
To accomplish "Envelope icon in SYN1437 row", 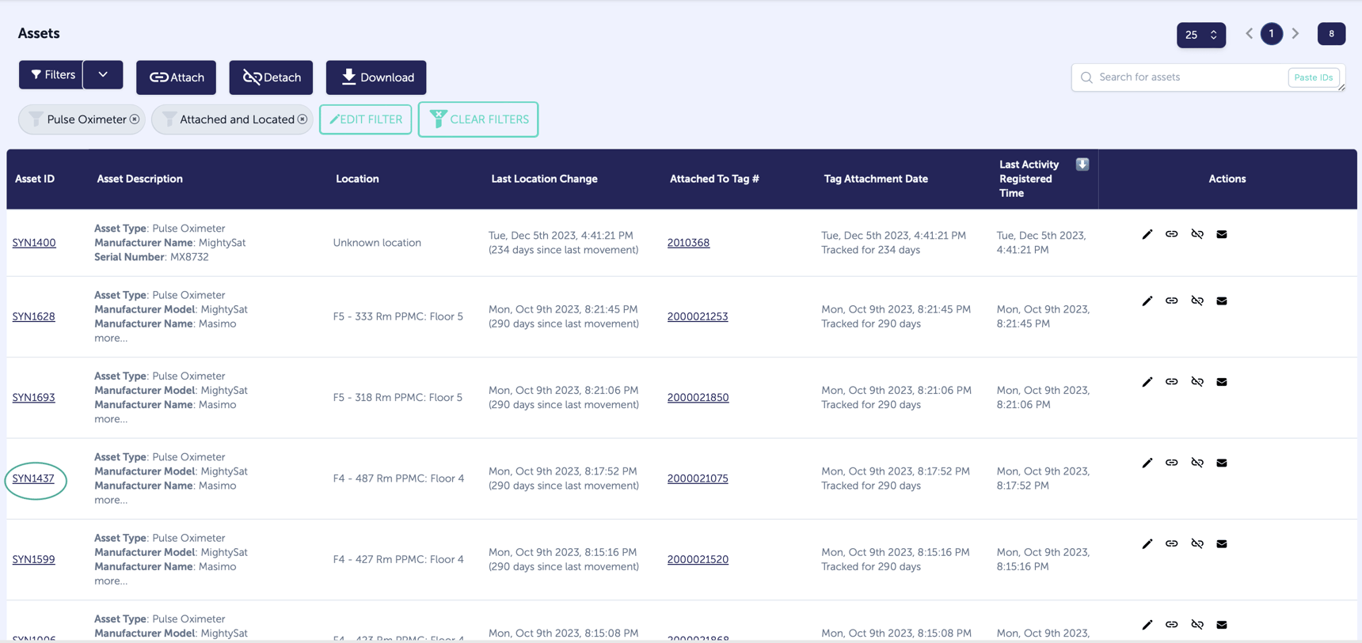I will pyautogui.click(x=1222, y=463).
